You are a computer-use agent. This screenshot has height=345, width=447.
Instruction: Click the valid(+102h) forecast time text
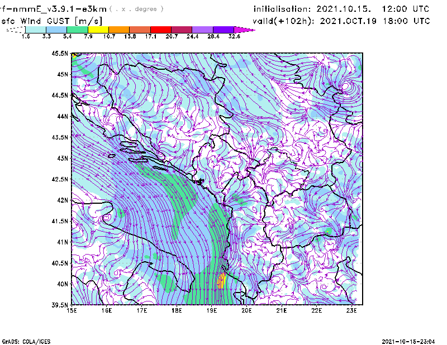341,21
